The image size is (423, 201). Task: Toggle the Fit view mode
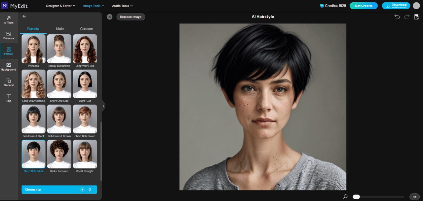pos(414,196)
